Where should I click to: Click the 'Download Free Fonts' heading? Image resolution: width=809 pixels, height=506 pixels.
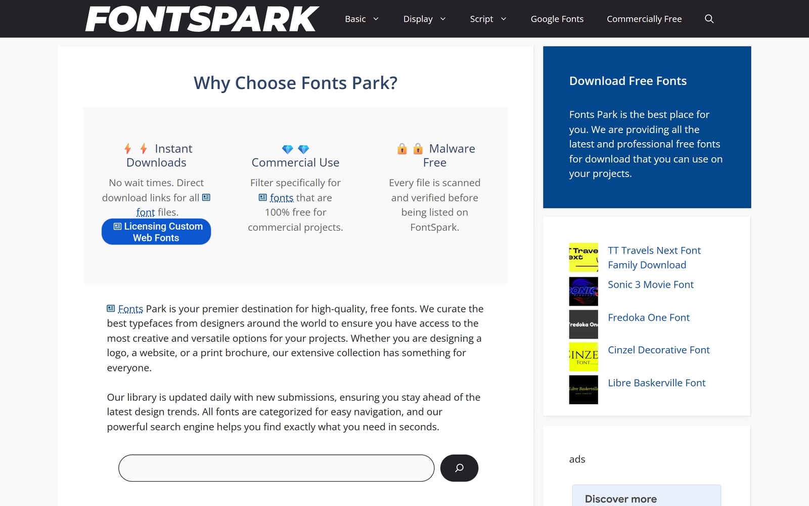click(x=628, y=81)
